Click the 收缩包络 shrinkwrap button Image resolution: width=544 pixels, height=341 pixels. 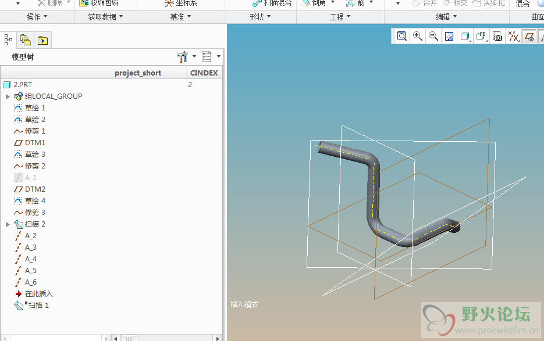point(99,3)
